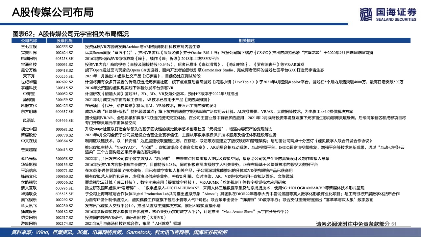
Task: Click stock code 300459.SZ
Action: (x=64, y=100)
